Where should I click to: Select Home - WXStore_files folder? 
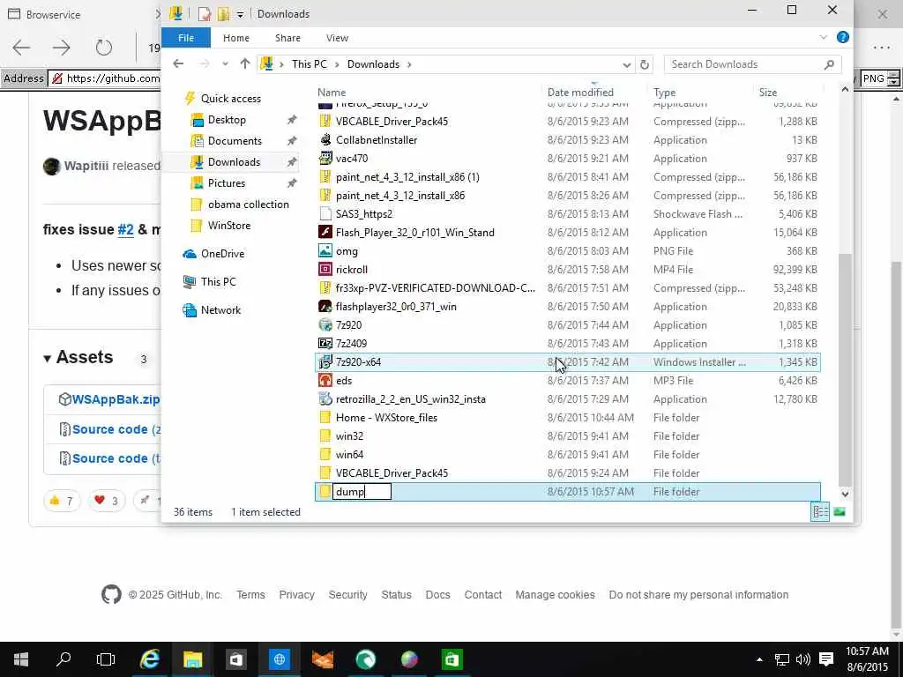pos(568,417)
